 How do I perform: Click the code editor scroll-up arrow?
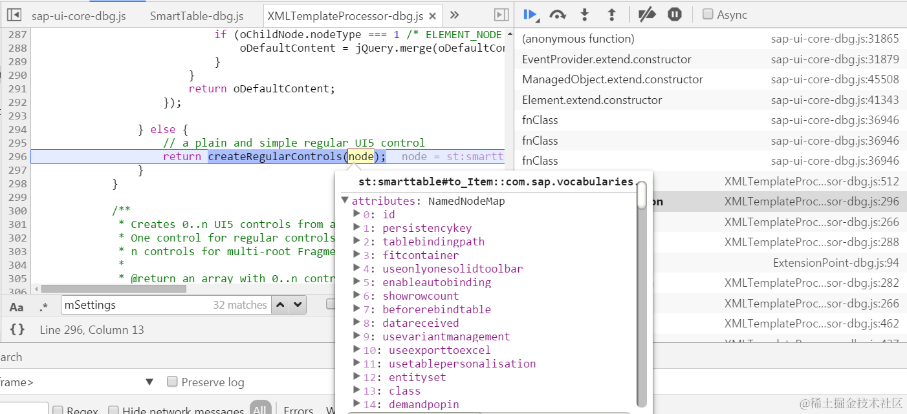[x=510, y=33]
